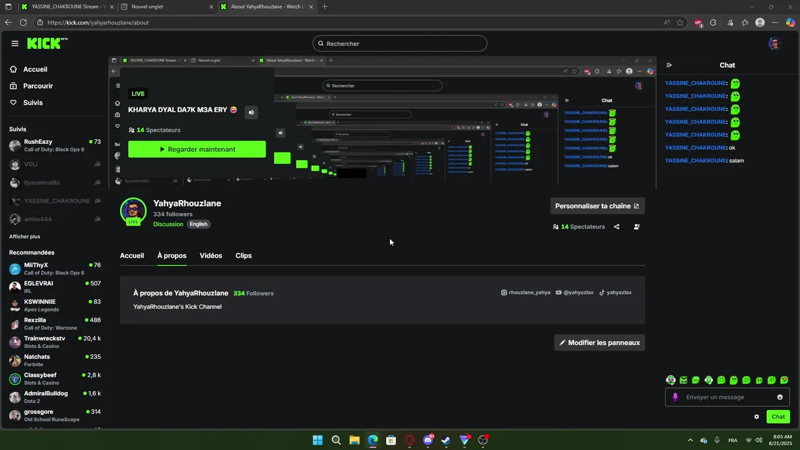Open the yahyazlax TikTok link

616,292
